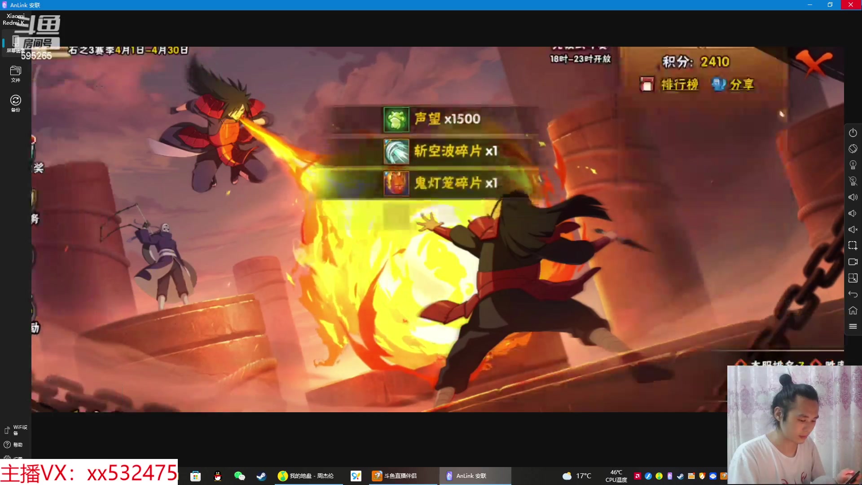Turn the phone screen light on

coord(853,165)
